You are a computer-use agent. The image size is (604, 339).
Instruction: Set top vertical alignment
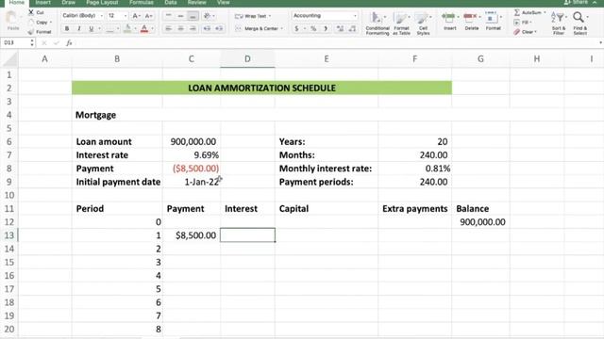(x=168, y=16)
